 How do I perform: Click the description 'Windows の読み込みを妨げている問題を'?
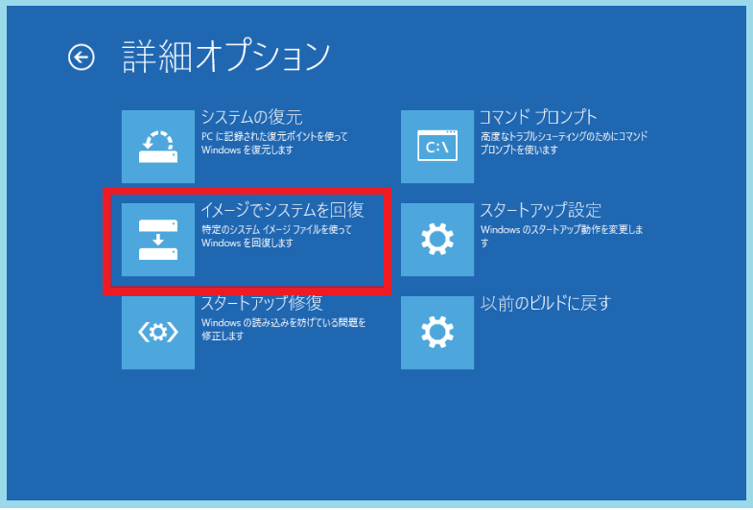coord(283,323)
